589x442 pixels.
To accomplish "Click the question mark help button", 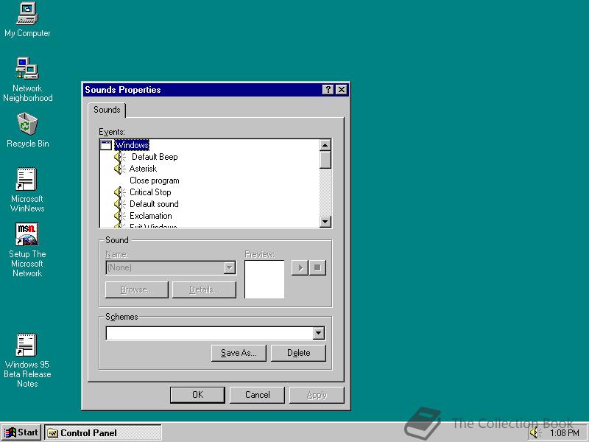I will click(328, 89).
